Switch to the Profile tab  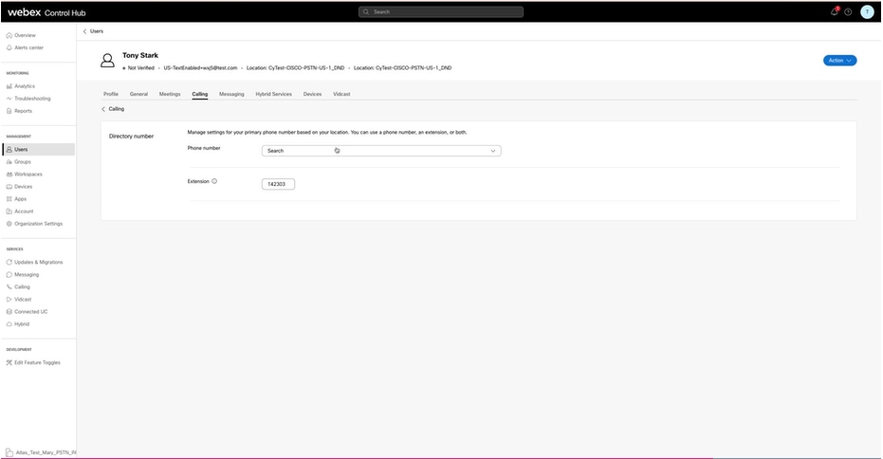click(x=111, y=94)
